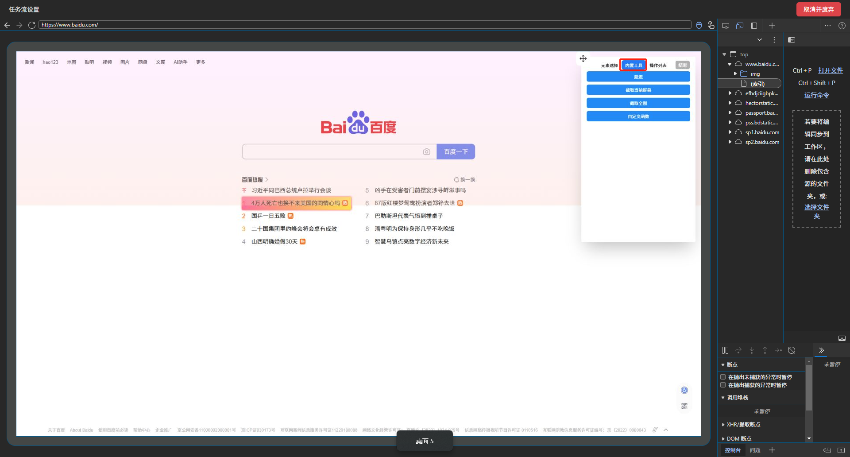Click the dock sidebar icon in DevTools toolbar
Viewport: 850px width, 457px height.
click(754, 26)
